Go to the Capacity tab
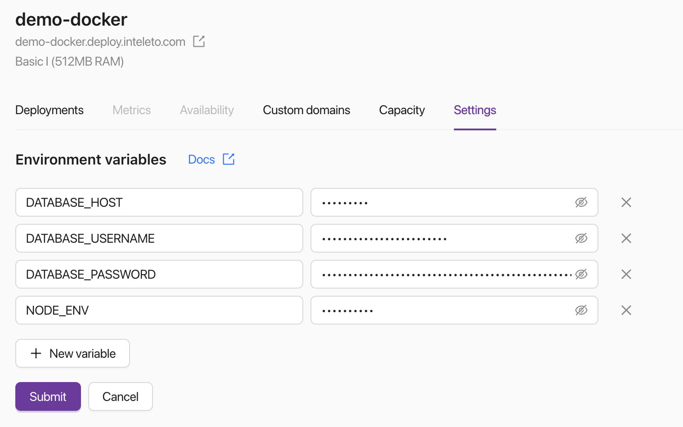Viewport: 683px width, 427px height. 402,110
